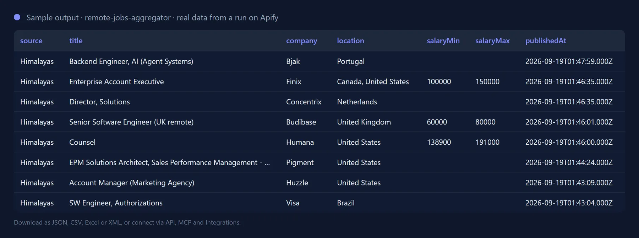This screenshot has height=238, width=639.
Task: Pick the "United States" location in Pigment row
Action: pos(359,162)
